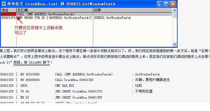Select address 00401323 in references list
This screenshot has height=111, width=210.
click(x=9, y=14)
